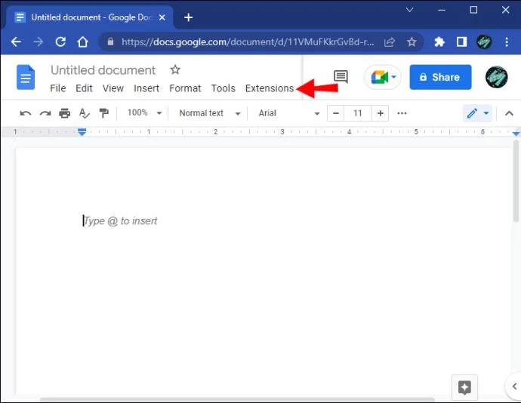The image size is (521, 403).
Task: Run spelling and grammar check icon
Action: [84, 113]
